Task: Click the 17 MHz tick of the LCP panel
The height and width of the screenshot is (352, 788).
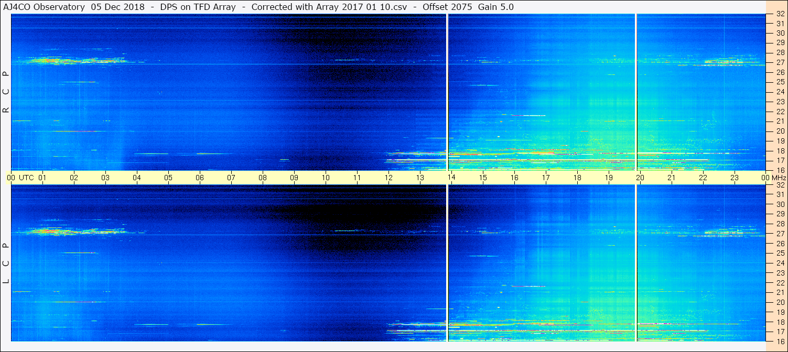Action: (780, 332)
